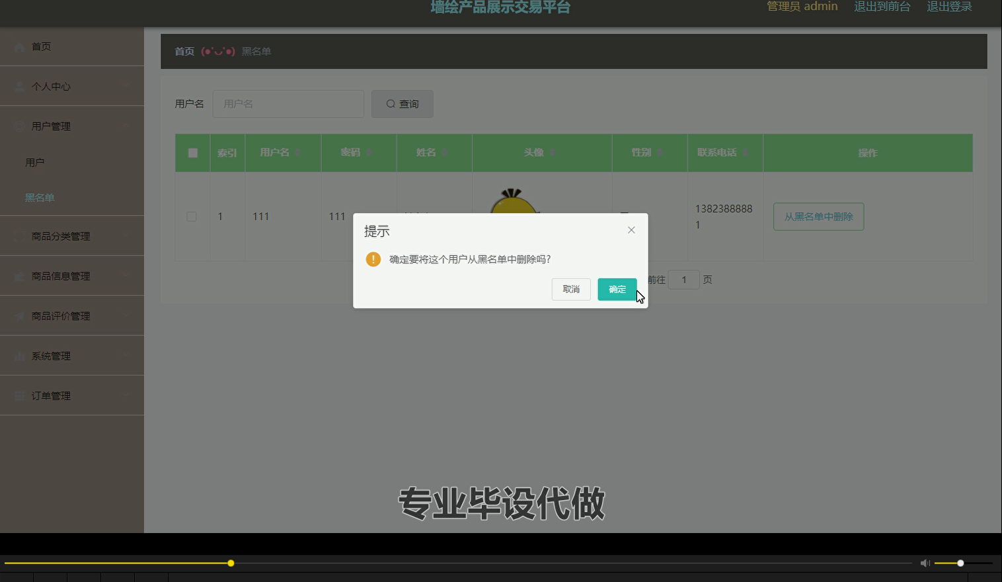1002x582 pixels.
Task: Open the 黑名单 sidebar menu item
Action: (40, 197)
